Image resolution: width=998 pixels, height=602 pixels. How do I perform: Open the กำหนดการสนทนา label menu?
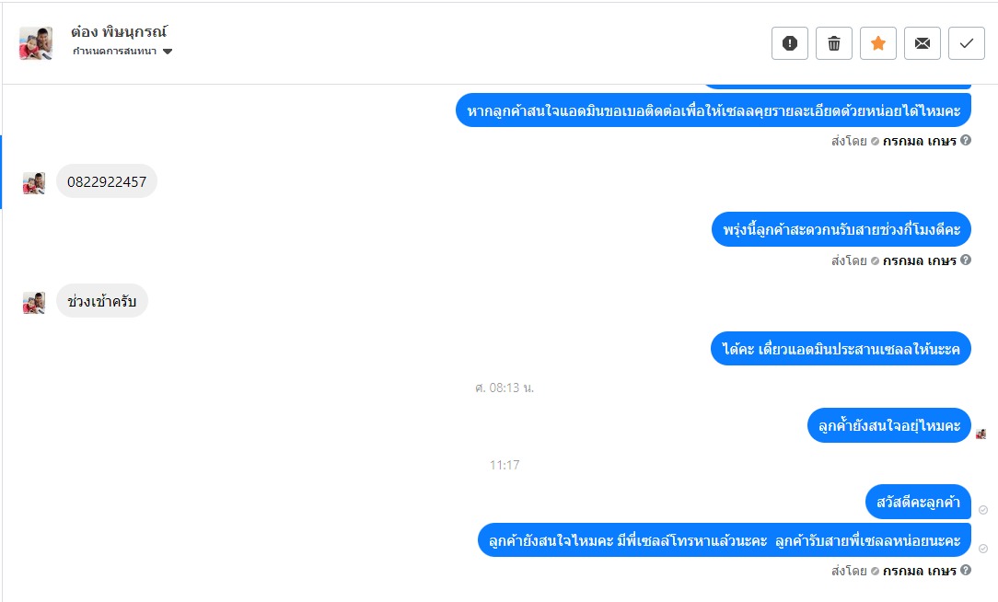[114, 52]
